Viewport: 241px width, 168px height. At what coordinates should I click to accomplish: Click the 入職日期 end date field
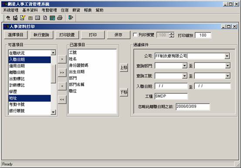[x=213, y=86]
